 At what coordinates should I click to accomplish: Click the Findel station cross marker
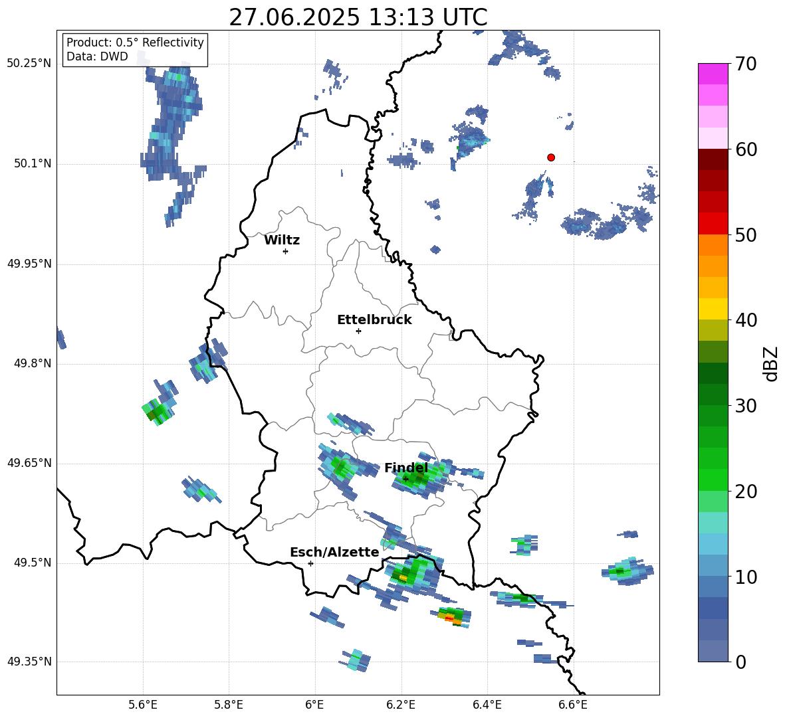tap(405, 479)
